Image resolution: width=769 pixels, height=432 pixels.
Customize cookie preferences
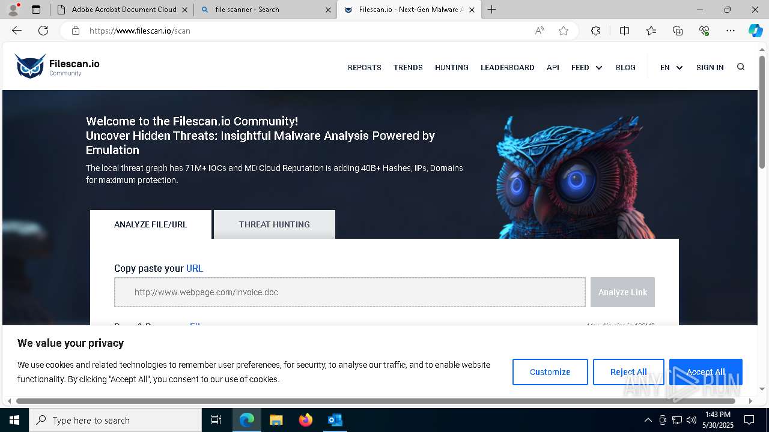tap(550, 372)
